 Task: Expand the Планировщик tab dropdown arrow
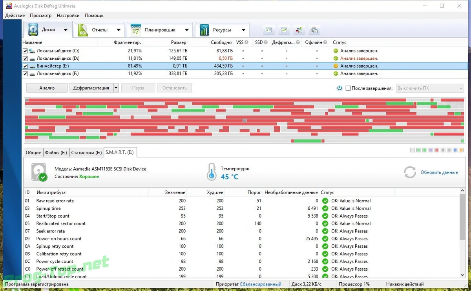coord(187,30)
